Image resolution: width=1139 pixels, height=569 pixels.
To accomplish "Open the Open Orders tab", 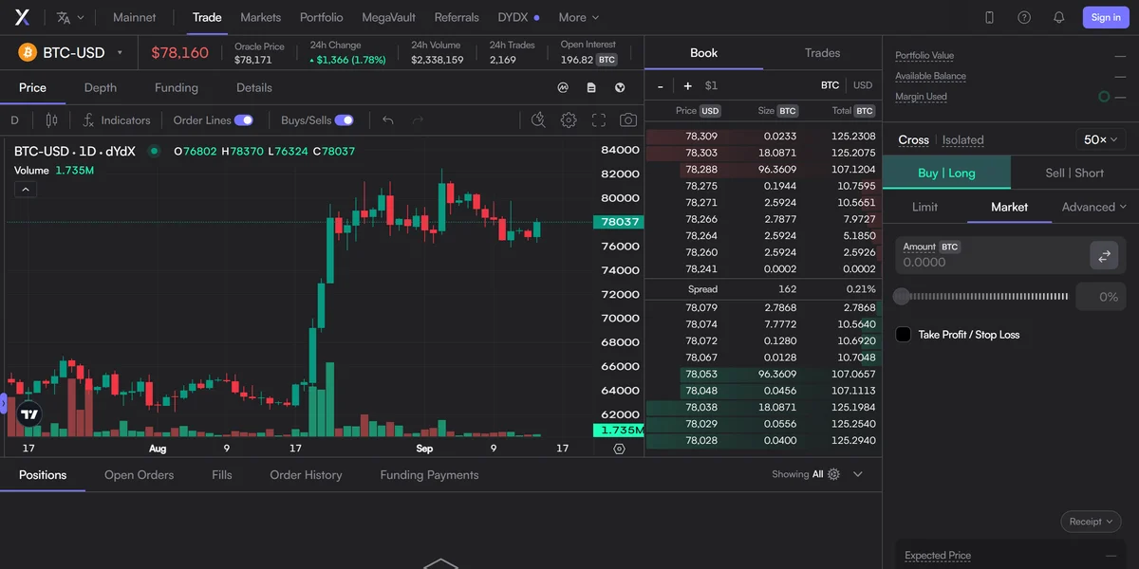I will [x=140, y=475].
